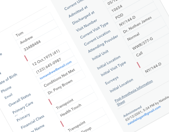Click the Discharged at label

83,18
